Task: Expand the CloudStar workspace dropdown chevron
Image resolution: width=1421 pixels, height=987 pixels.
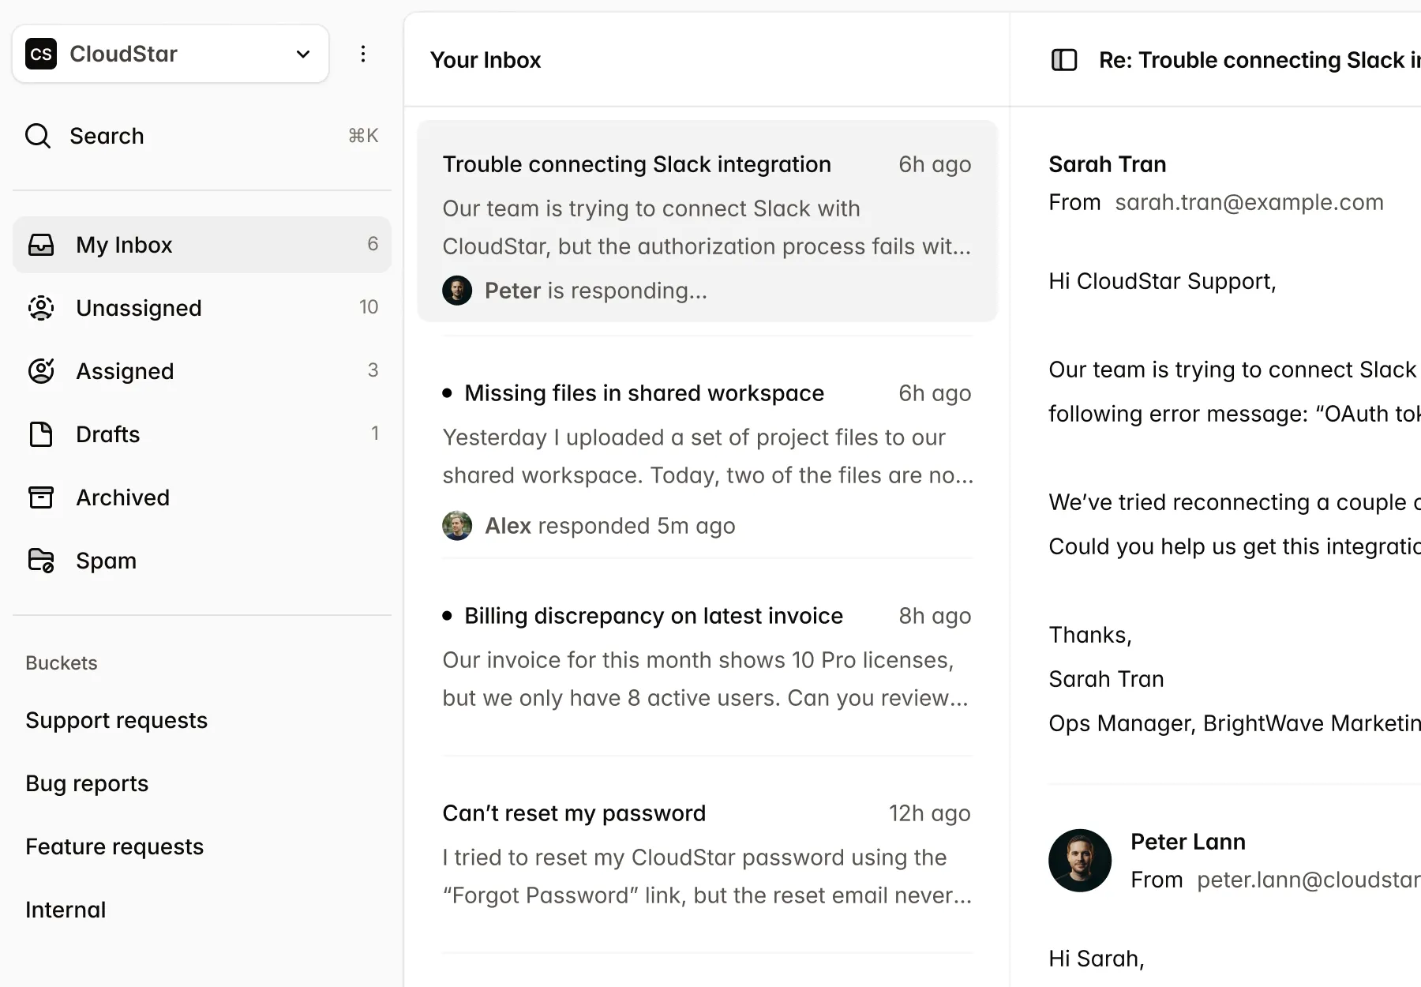Action: 302,54
